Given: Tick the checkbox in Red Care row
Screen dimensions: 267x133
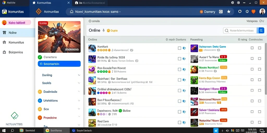Looking at the screenshot, I should coord(179,122).
